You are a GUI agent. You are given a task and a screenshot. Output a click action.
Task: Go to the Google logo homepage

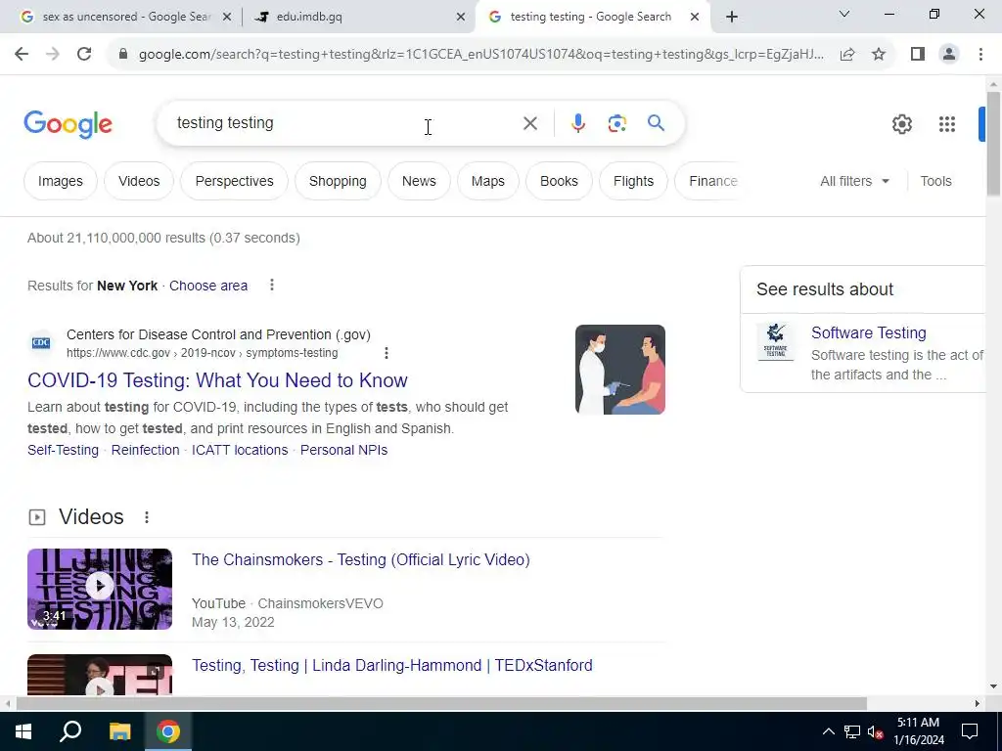68,124
